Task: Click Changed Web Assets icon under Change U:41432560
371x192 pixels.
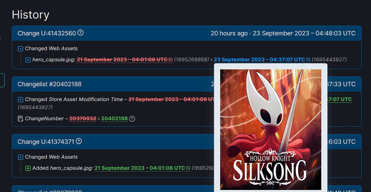Action: pos(20,49)
